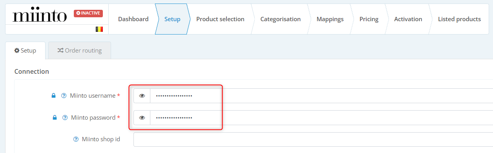Open the help icon for Miinto username

coord(64,96)
